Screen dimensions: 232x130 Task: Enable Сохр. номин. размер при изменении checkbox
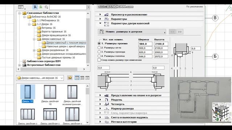[x=99, y=60]
